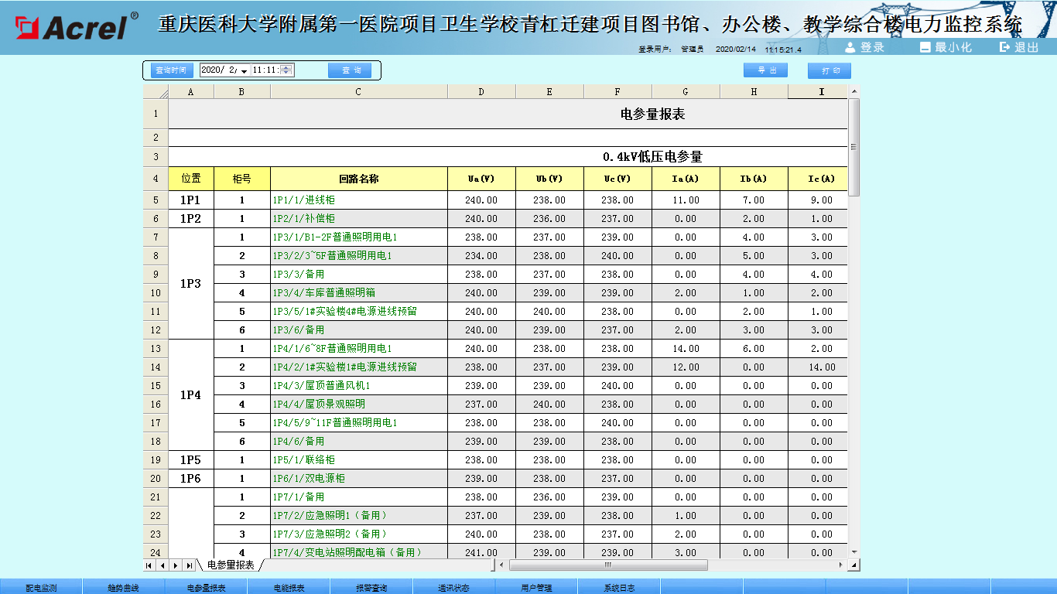
Task: Select column C header
Action: coord(358,92)
